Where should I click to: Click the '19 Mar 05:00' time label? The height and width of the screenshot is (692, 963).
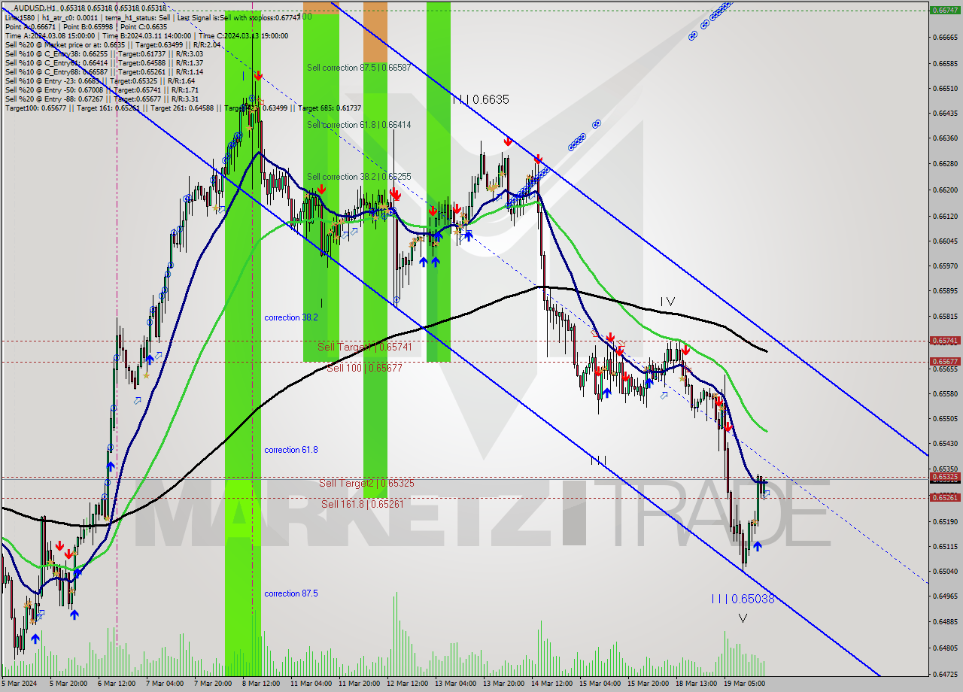744,684
